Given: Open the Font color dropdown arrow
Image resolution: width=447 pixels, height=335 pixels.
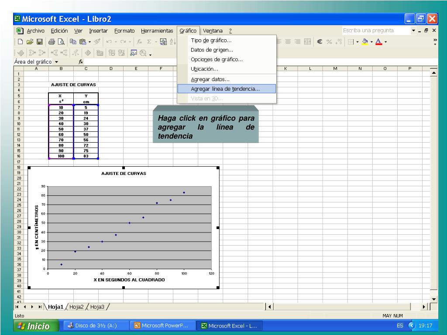Looking at the screenshot, I should point(385,42).
